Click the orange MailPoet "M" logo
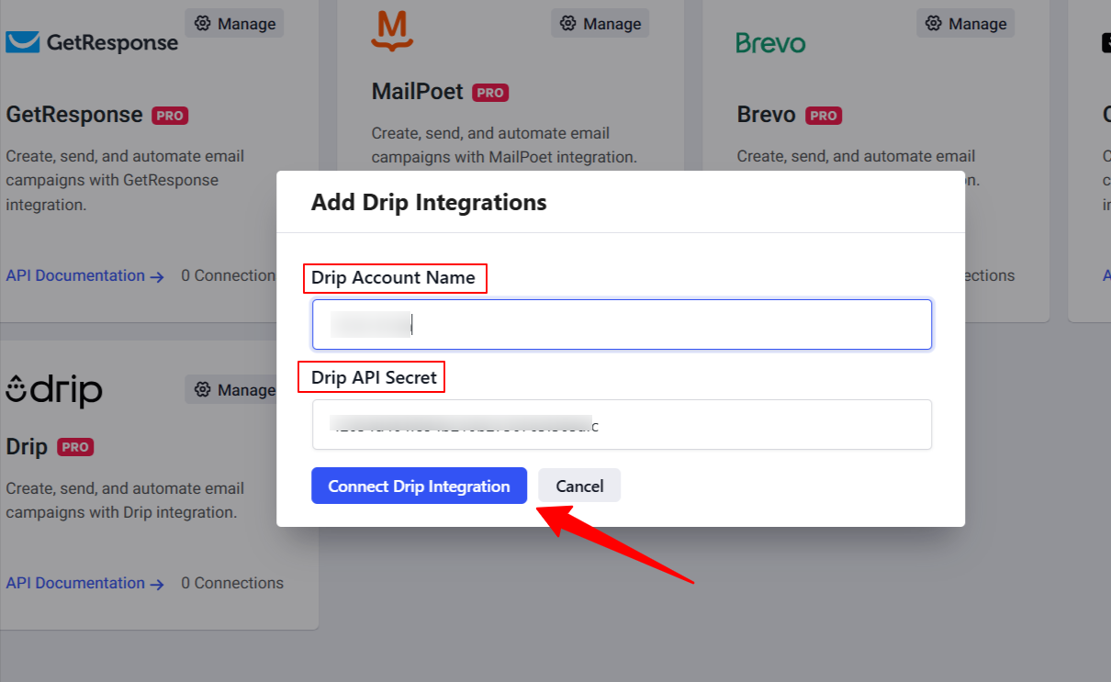 click(390, 31)
